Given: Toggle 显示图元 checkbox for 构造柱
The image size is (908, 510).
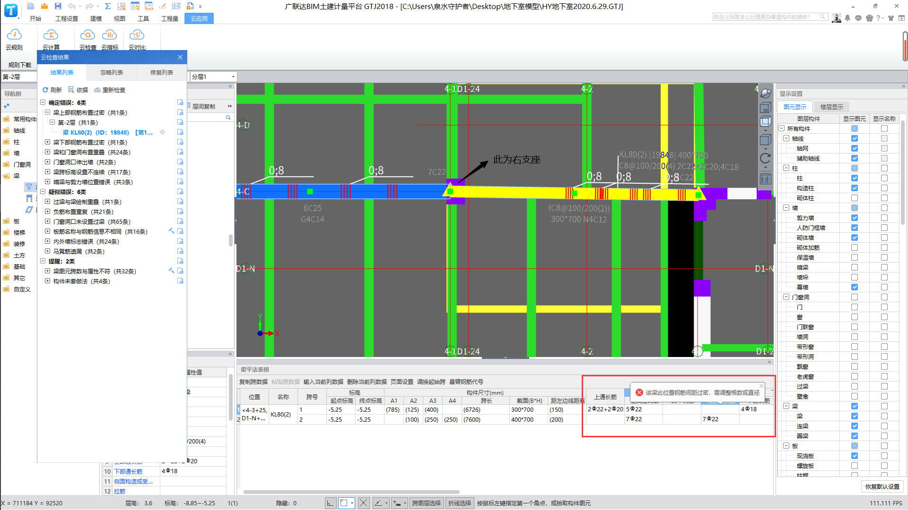Looking at the screenshot, I should pos(855,188).
